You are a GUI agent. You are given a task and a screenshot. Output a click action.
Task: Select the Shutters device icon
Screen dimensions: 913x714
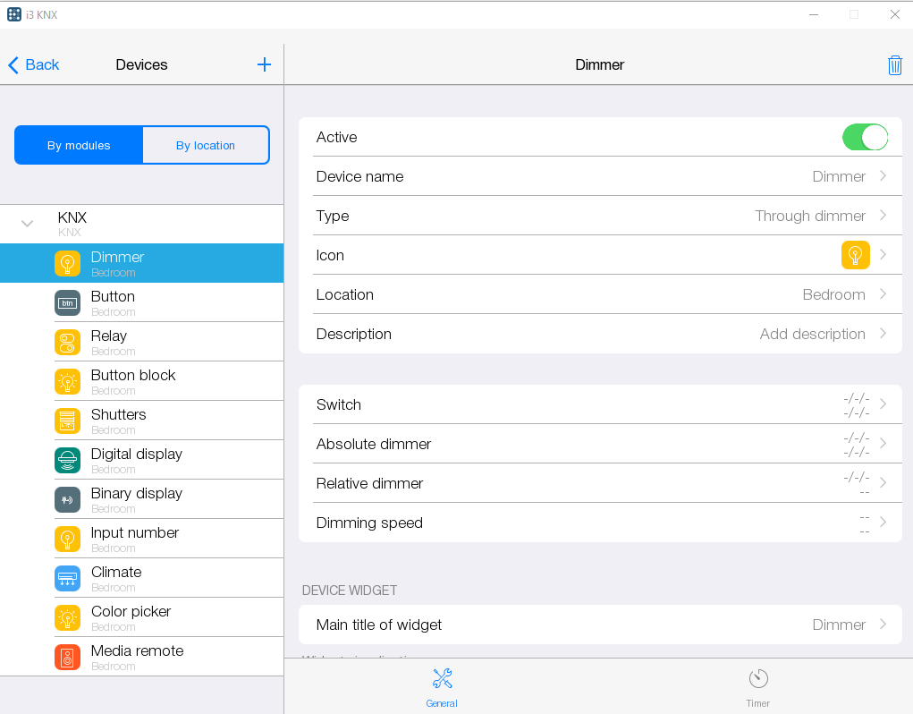67,421
